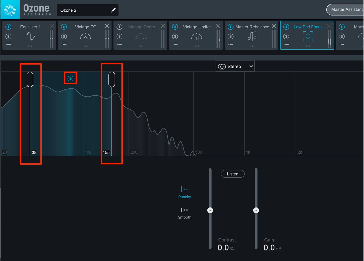Click the Ozone logo icon
This screenshot has height=261, width=364.
(10, 10)
